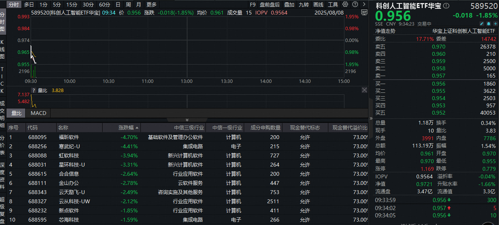
Task: Select 日 daily period tab
Action: click(x=118, y=5)
